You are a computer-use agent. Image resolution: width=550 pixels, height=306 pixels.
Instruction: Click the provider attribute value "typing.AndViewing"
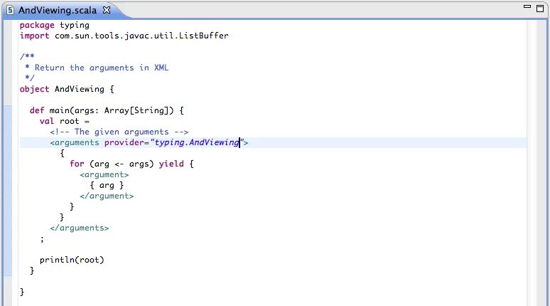click(x=197, y=142)
